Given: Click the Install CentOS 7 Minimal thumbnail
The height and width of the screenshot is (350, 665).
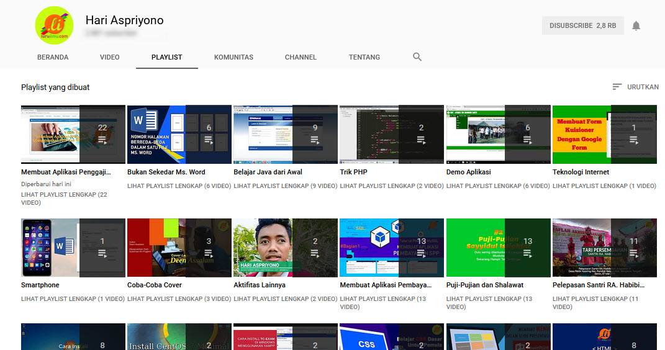Looking at the screenshot, I should pyautogui.click(x=179, y=337).
